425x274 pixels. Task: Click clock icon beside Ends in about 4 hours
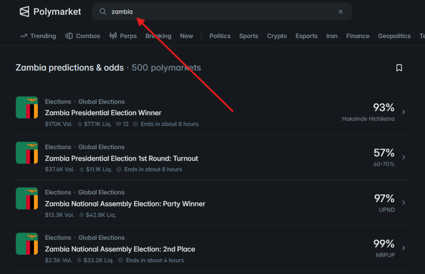point(121,260)
